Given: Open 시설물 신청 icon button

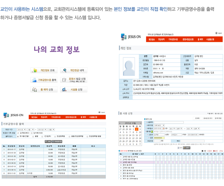Looking at the screenshot, I should pyautogui.click(x=73, y=90).
